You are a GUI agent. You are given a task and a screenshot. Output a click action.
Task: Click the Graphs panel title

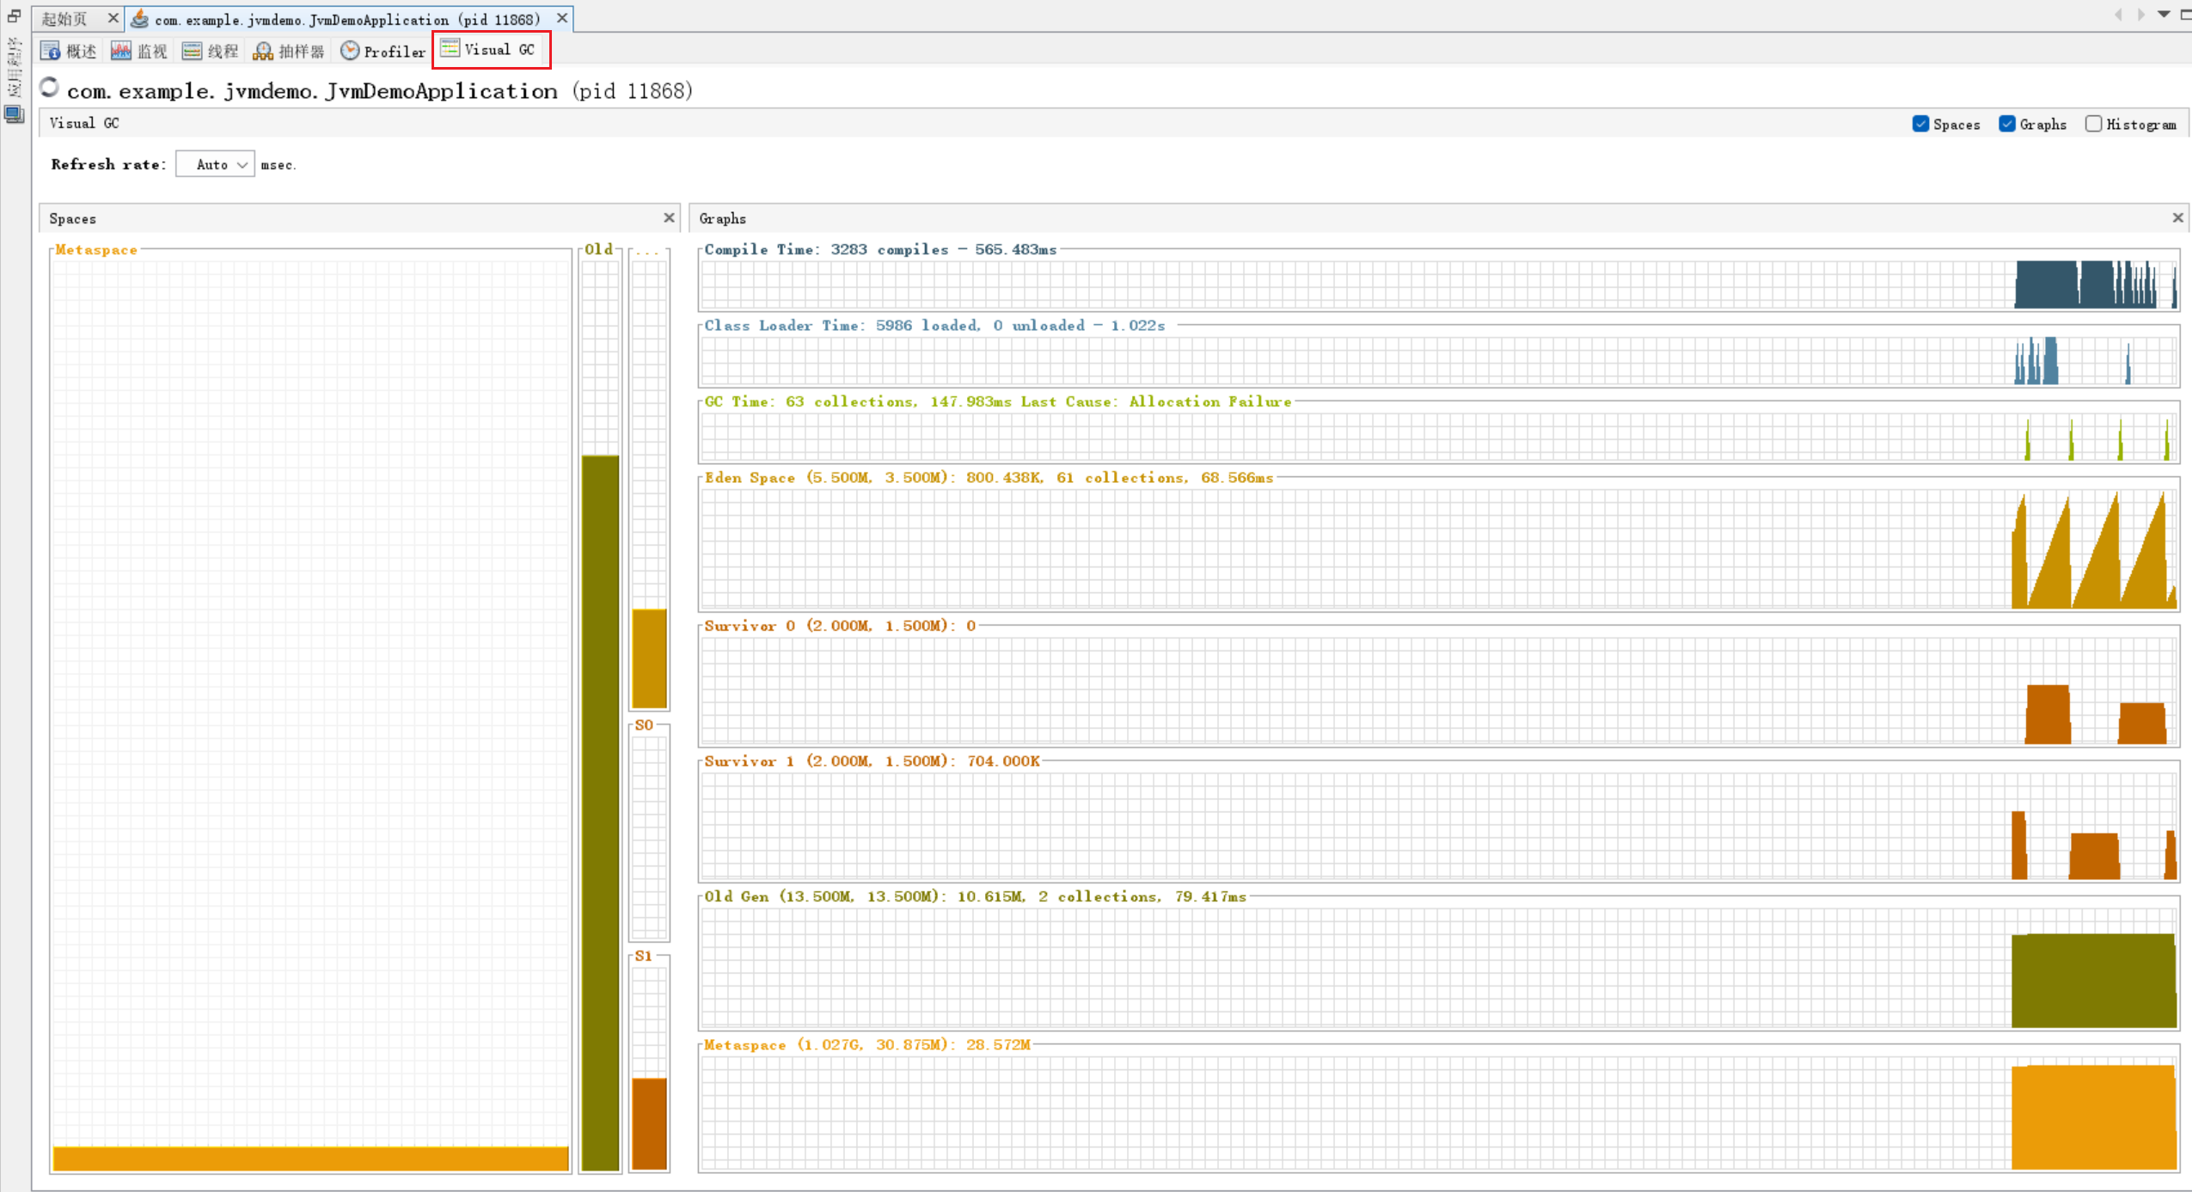point(722,218)
